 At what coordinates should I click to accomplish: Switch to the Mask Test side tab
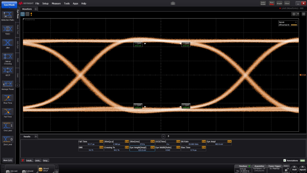coord(18,29)
